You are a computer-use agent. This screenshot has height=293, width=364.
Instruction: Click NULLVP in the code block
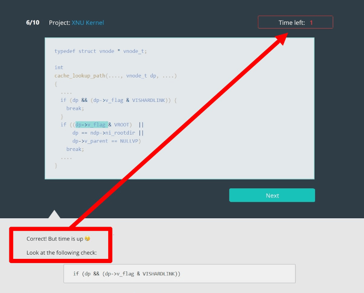pyautogui.click(x=129, y=141)
